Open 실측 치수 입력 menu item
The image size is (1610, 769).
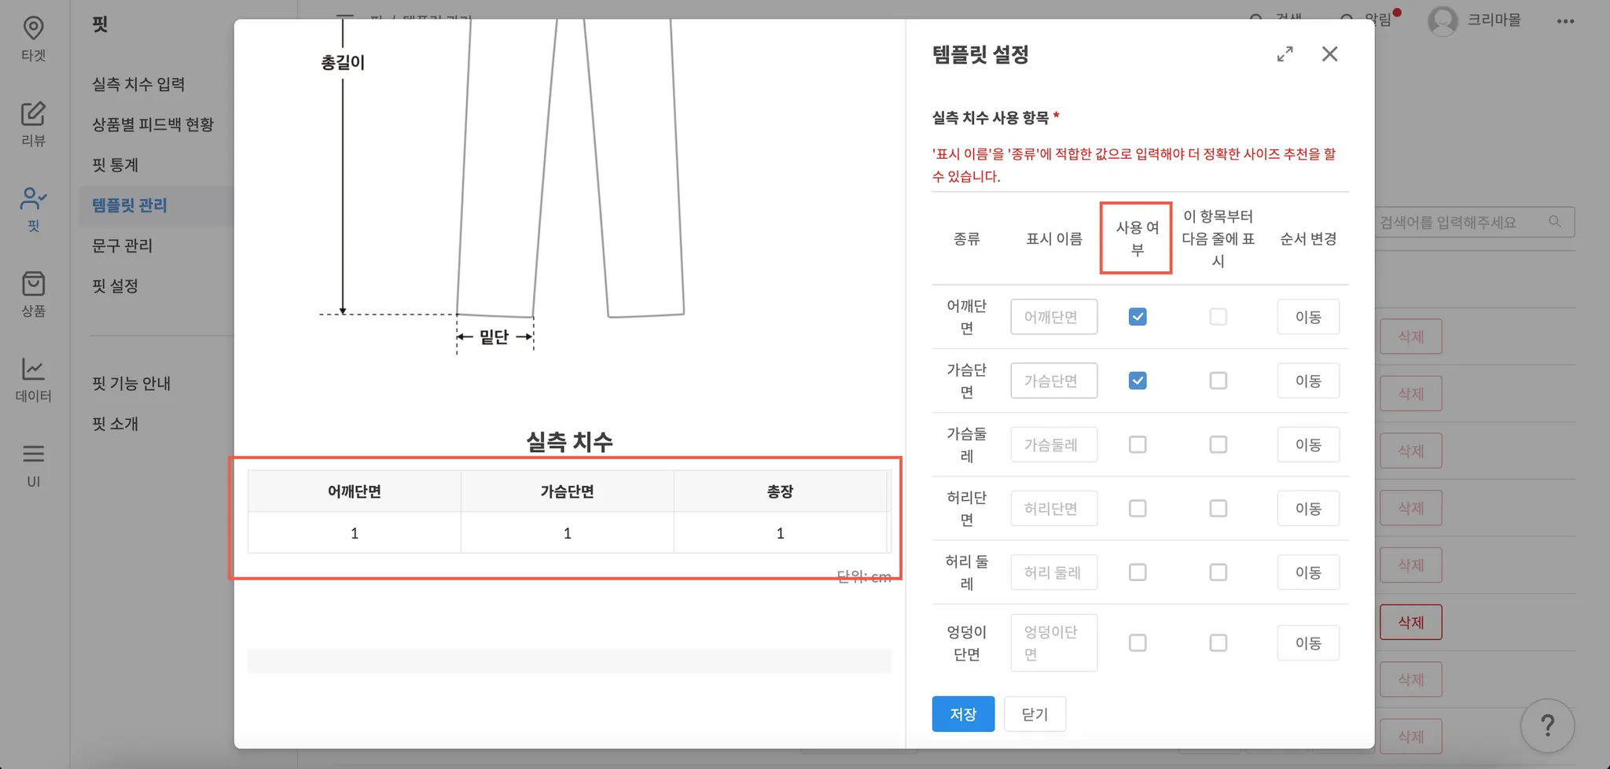[138, 84]
